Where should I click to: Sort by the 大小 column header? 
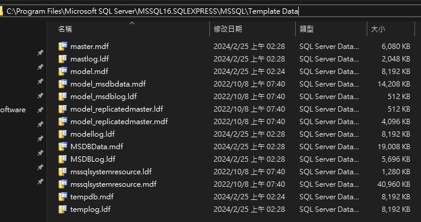pos(378,29)
